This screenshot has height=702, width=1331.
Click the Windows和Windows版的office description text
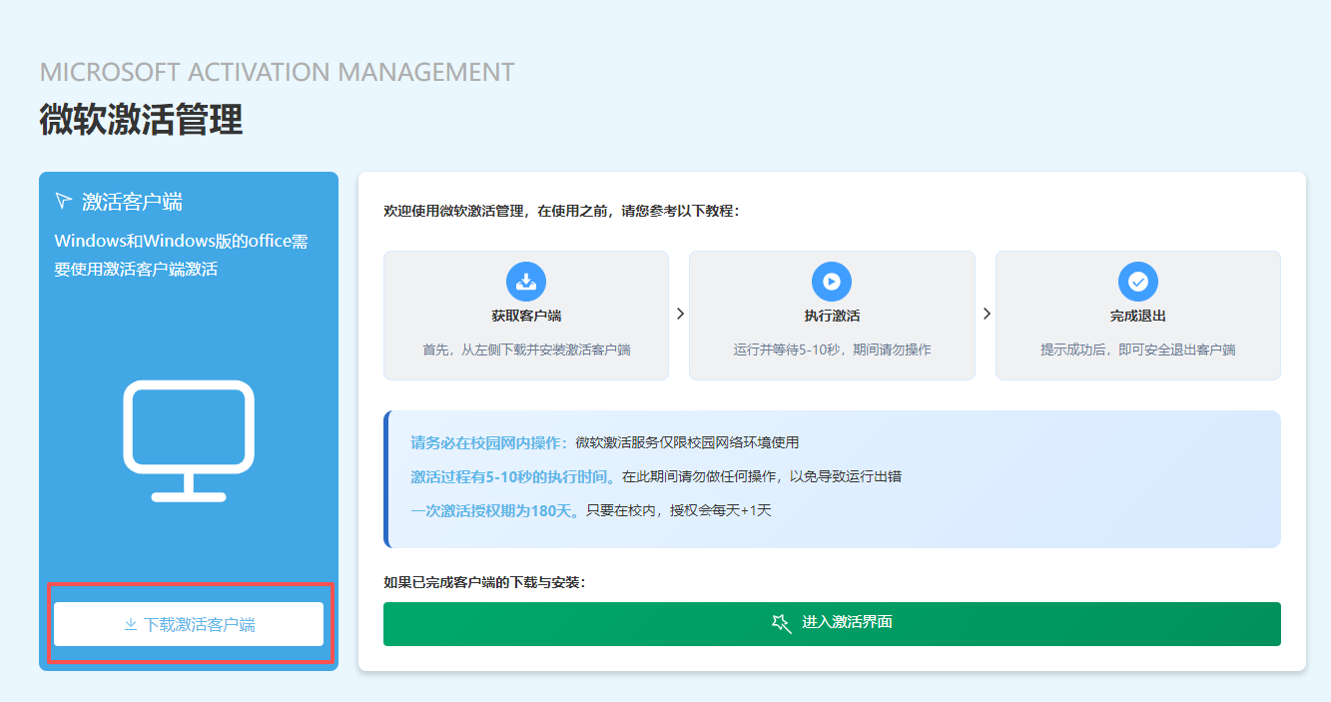pyautogui.click(x=181, y=255)
